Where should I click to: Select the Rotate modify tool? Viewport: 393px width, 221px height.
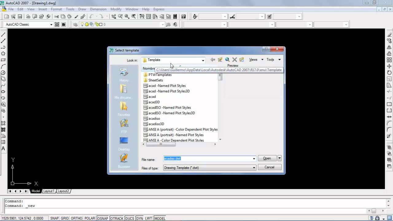pyautogui.click(x=389, y=73)
